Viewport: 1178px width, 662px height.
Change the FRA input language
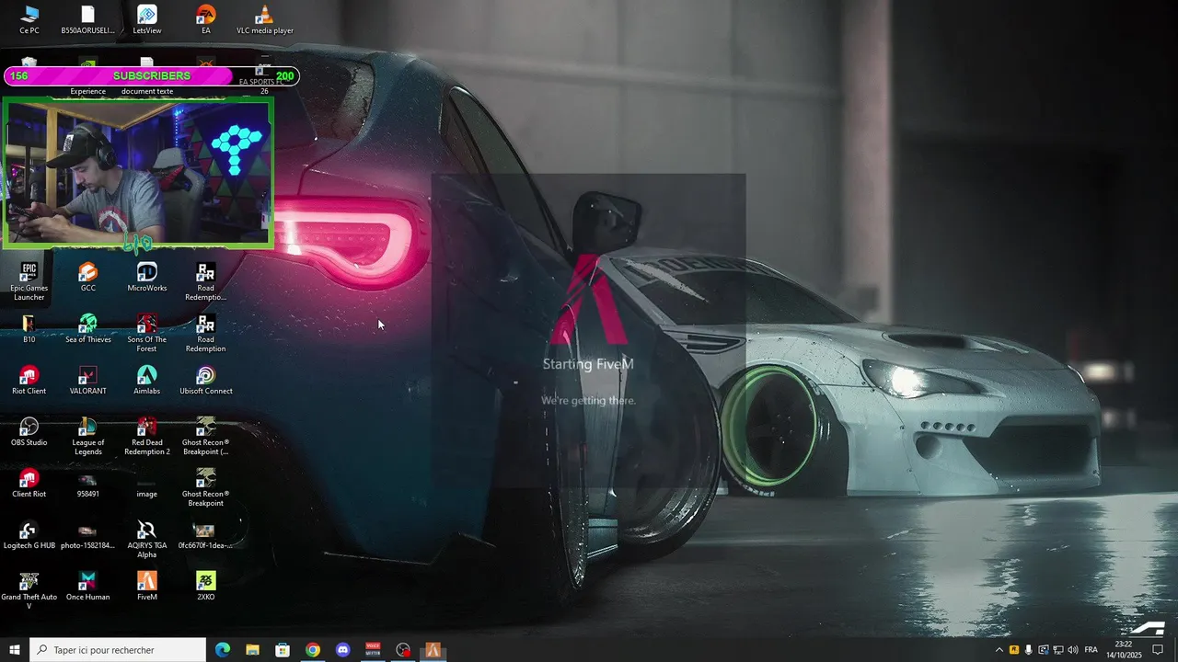pyautogui.click(x=1091, y=650)
